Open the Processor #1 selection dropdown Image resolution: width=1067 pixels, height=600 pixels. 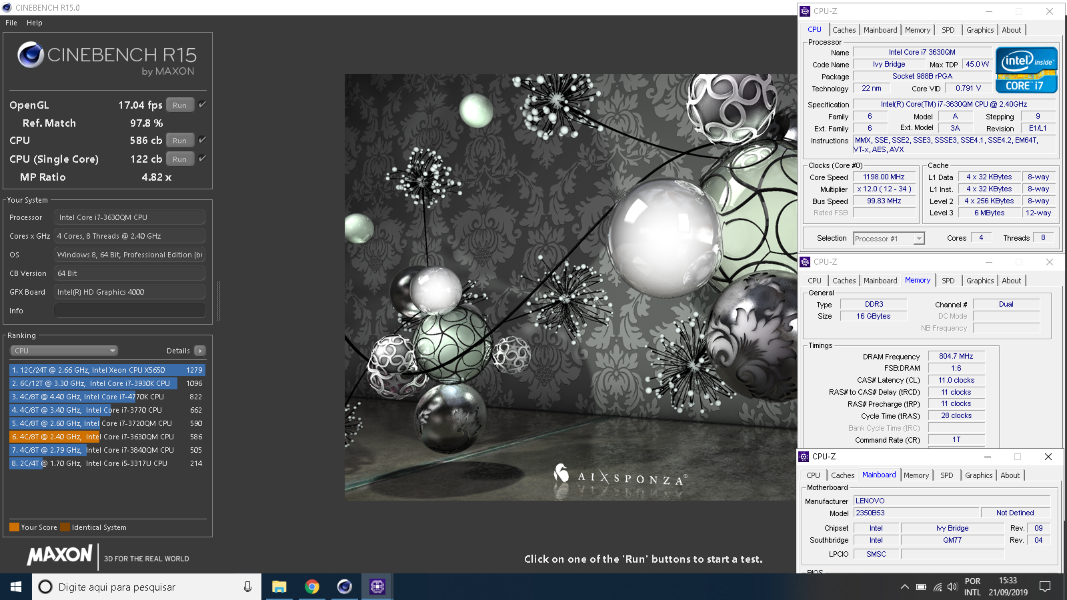coord(889,239)
